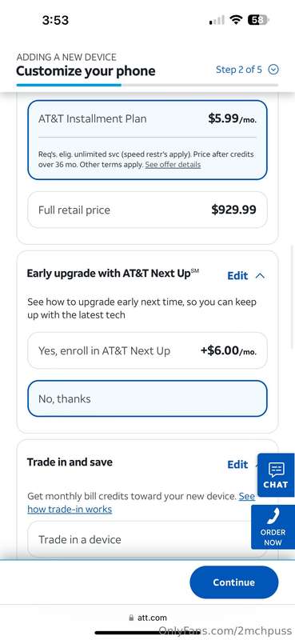
Task: Tap the ORDER NOW phone icon
Action: (273, 518)
